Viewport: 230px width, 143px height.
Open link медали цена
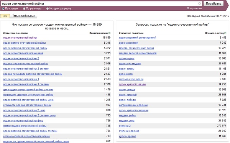coord(127,120)
